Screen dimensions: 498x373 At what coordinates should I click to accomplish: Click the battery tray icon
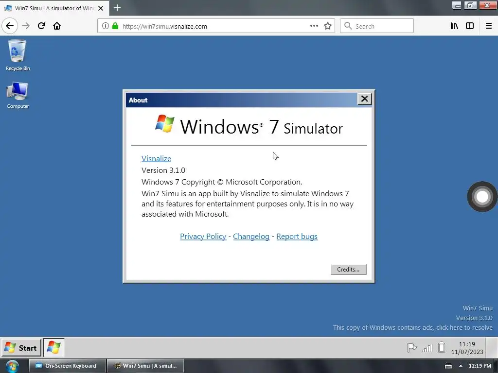pyautogui.click(x=442, y=347)
